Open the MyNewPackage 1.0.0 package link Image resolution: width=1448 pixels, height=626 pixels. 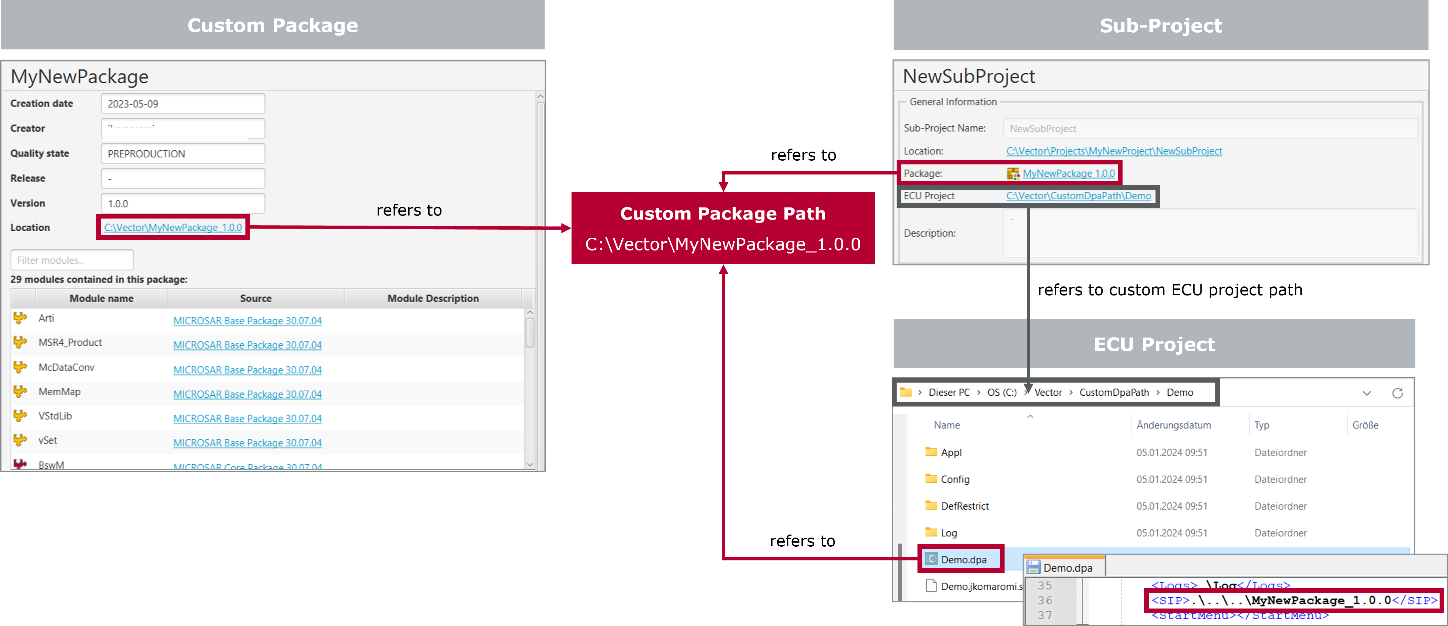point(1068,173)
